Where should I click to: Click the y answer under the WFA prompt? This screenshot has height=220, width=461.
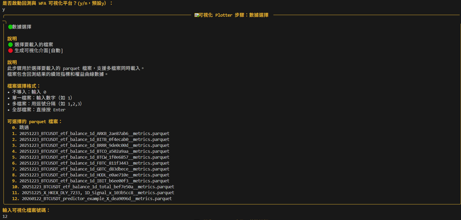(x=3, y=9)
